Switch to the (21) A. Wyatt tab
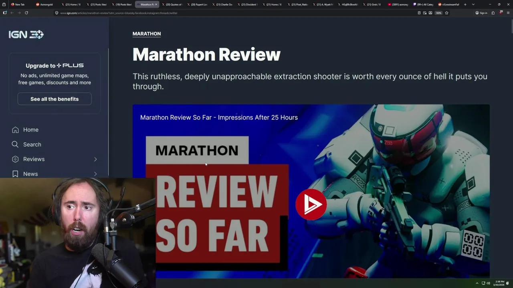 322,4
